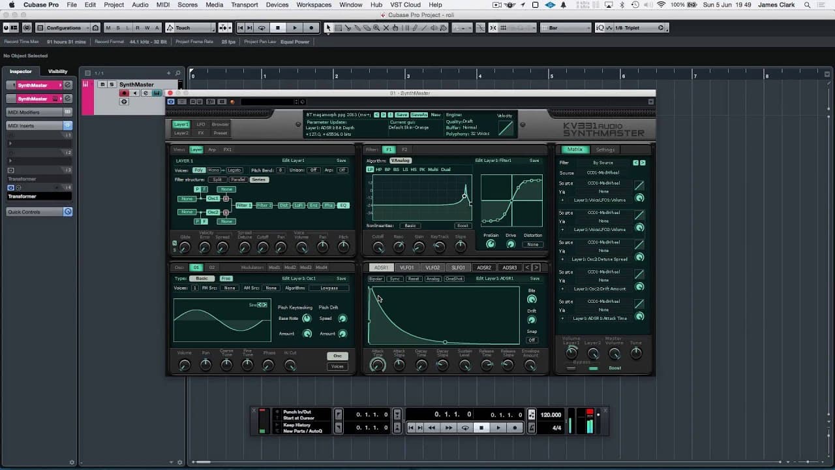Enable Free mode on the oscillator
This screenshot has height=470, width=835.
(226, 279)
